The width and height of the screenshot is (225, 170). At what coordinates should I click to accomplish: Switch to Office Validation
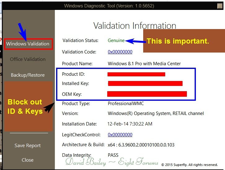click(28, 59)
